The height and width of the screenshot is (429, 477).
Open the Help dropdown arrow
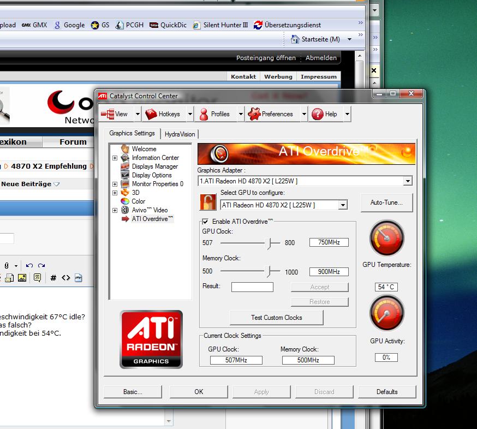(347, 114)
